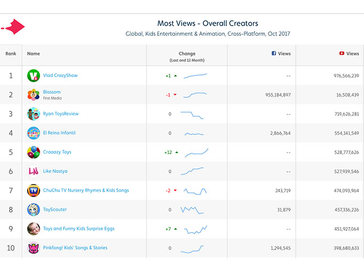Click the YouTube icon in Views header

[x=342, y=54]
